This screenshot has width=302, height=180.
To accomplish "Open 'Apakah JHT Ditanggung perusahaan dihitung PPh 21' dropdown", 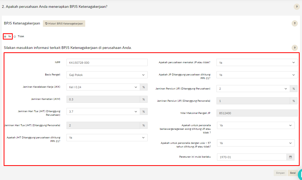I will point(107,138).
